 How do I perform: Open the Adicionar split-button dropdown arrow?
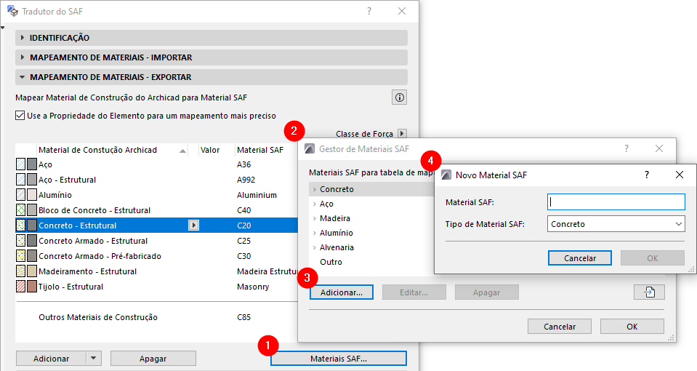(x=93, y=358)
